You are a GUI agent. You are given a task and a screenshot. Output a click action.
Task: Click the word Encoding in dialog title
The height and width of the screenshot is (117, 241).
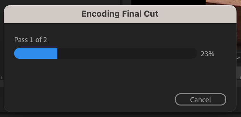(101, 14)
